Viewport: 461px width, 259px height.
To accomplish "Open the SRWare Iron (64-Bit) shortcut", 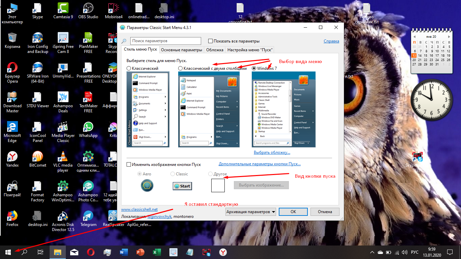I will point(37,73).
